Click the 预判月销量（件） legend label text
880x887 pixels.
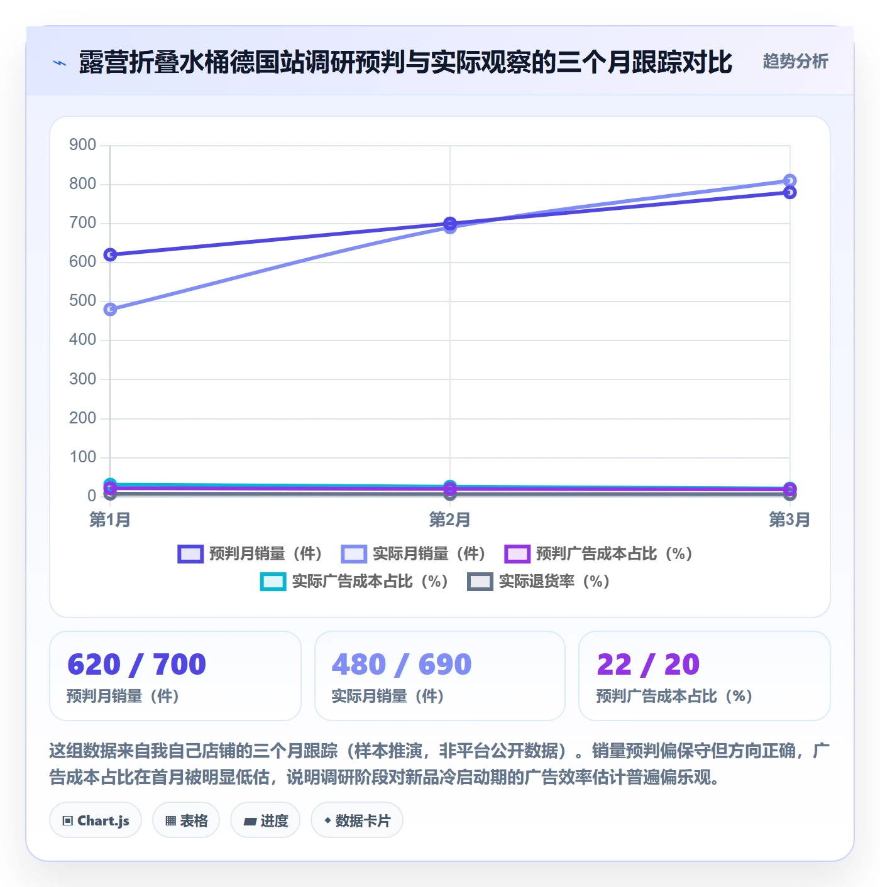point(266,554)
